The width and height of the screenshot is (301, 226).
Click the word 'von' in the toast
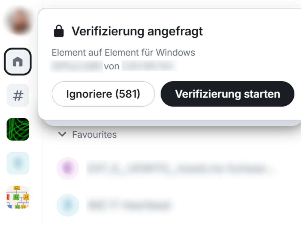[112, 66]
